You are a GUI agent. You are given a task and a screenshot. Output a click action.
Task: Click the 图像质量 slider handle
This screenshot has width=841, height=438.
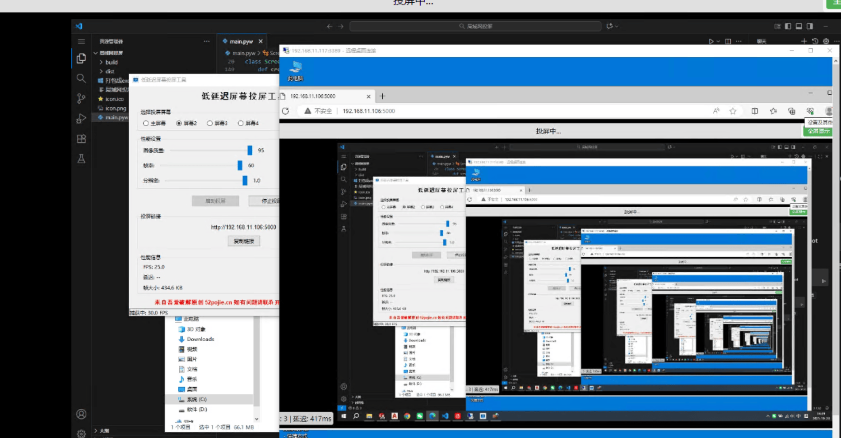[250, 150]
